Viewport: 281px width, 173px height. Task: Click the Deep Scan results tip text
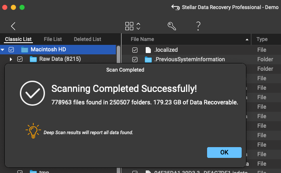point(88,132)
